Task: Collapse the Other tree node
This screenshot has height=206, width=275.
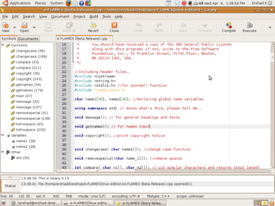Action: pyautogui.click(x=3, y=152)
